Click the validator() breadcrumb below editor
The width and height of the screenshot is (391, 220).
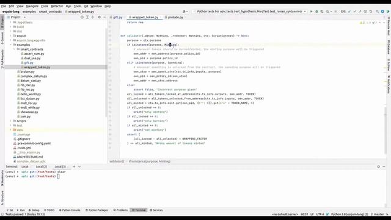[117, 161]
